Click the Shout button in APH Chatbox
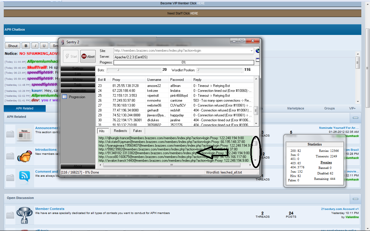 pos(13,46)
